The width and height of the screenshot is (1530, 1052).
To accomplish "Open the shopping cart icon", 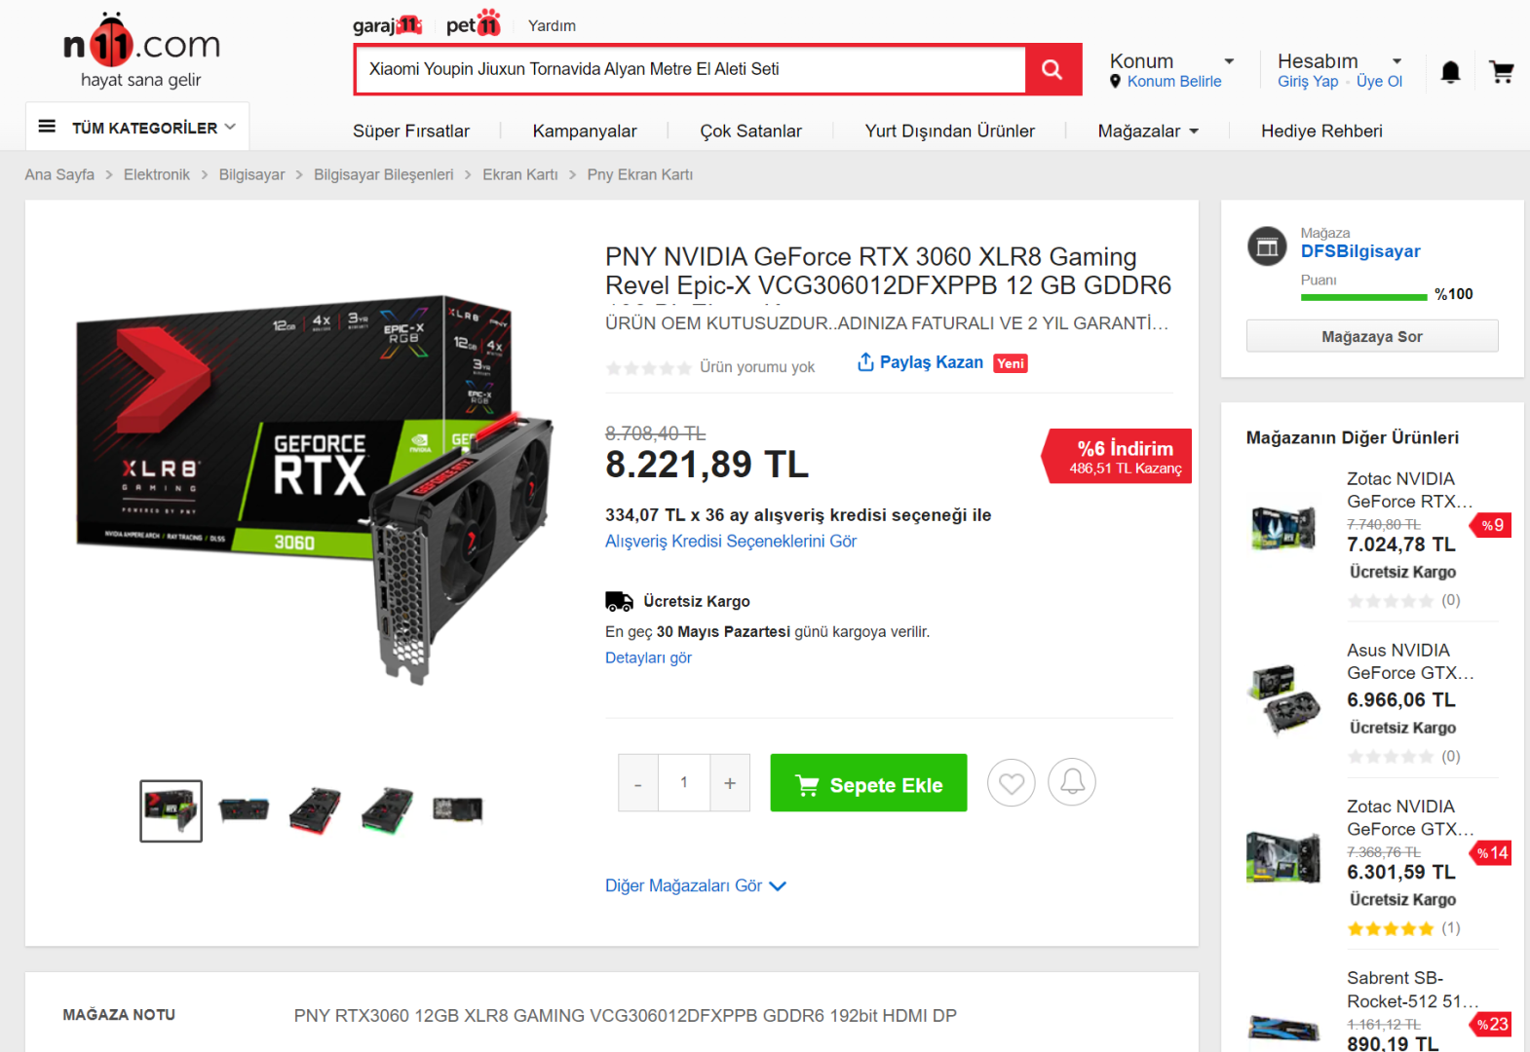I will [1502, 71].
